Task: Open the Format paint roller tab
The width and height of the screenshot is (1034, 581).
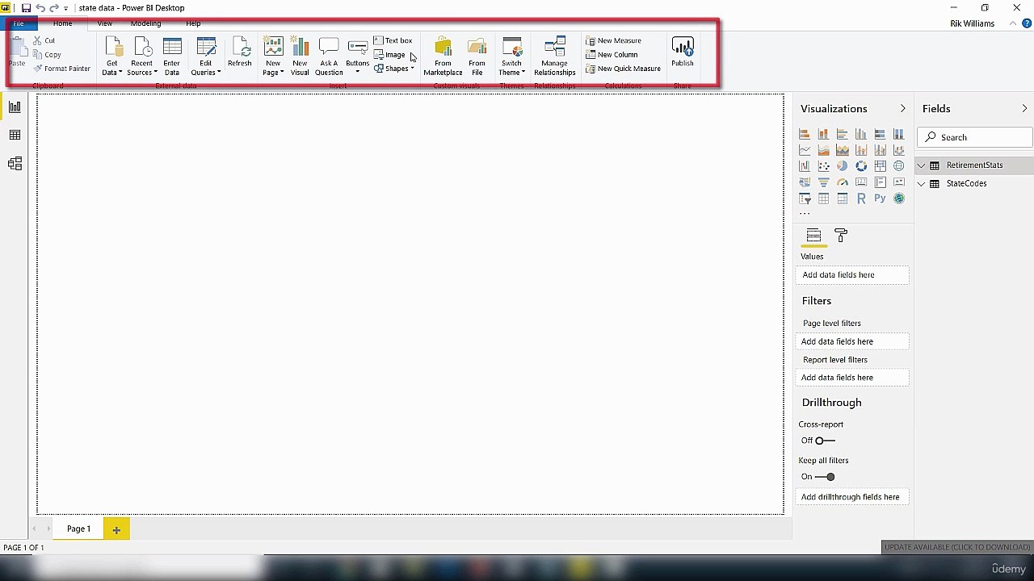Action: coord(841,236)
